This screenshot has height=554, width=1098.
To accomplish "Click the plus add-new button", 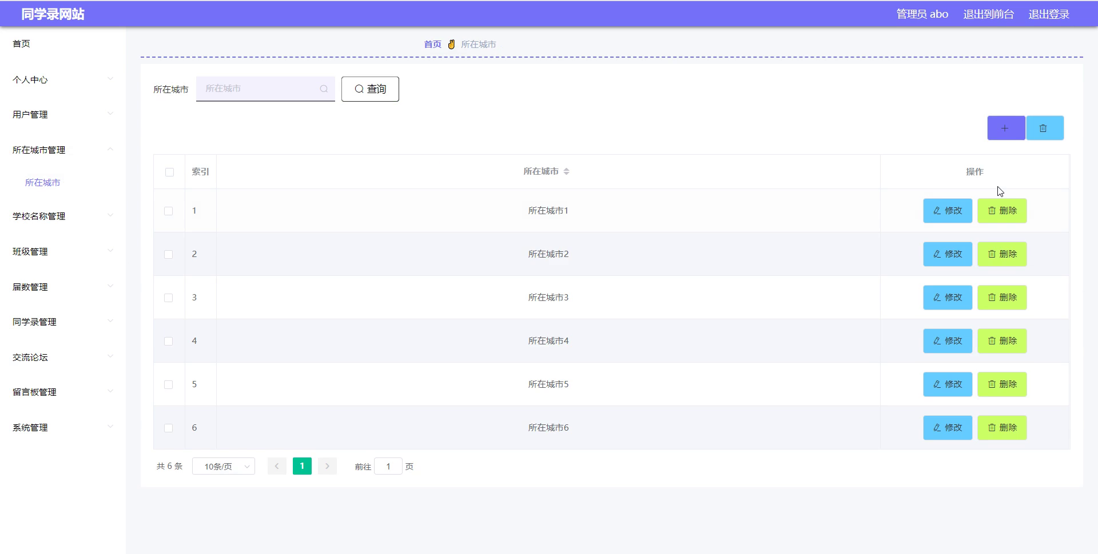I will pyautogui.click(x=1005, y=128).
